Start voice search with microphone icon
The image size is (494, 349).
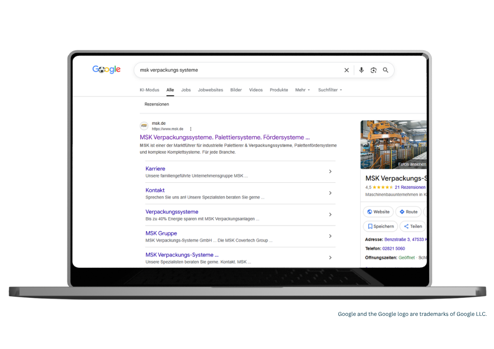[x=362, y=70]
